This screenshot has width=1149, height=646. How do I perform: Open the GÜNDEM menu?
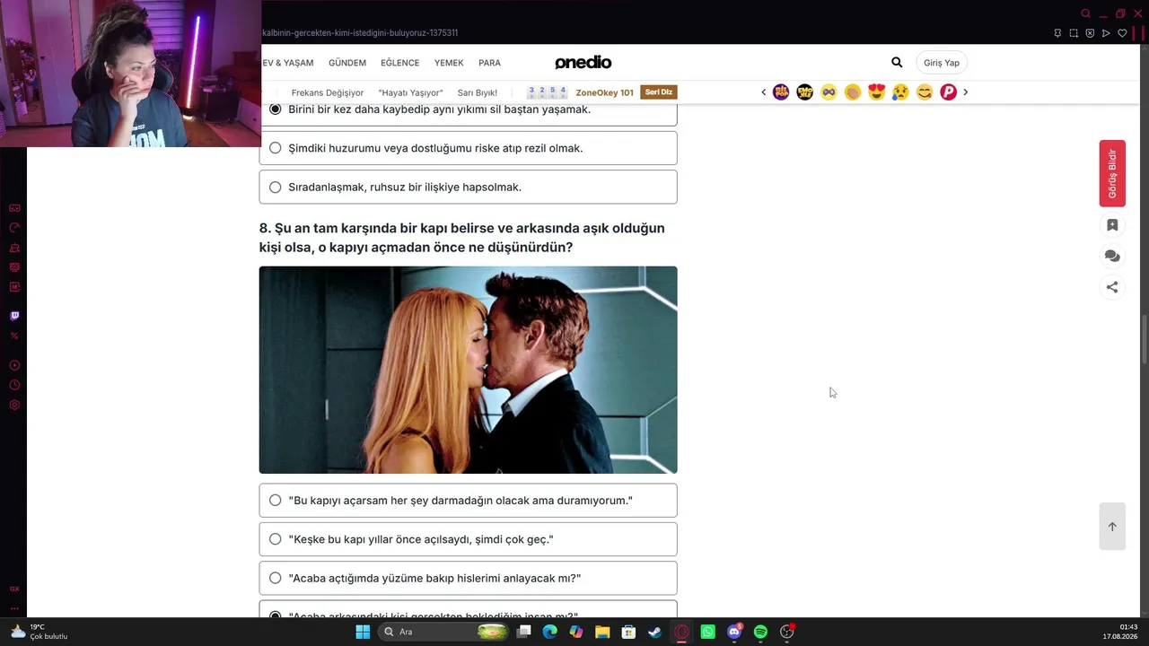point(347,63)
